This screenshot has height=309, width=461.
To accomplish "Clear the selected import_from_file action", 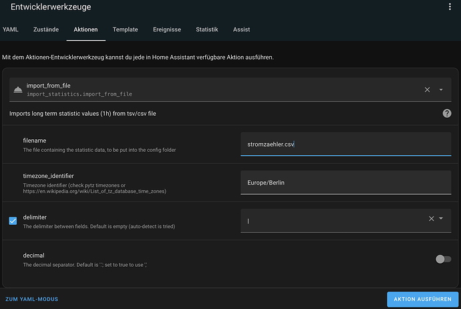I will [x=427, y=90].
